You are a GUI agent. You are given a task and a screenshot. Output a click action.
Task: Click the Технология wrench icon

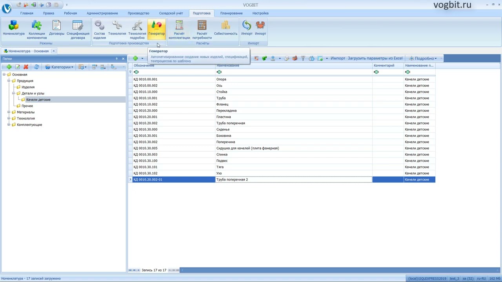coord(117,25)
